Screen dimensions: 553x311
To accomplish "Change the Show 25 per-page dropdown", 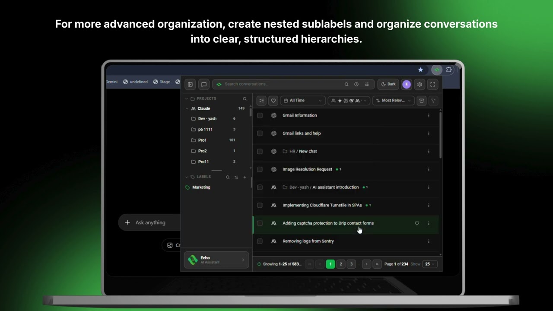I will coord(430,264).
